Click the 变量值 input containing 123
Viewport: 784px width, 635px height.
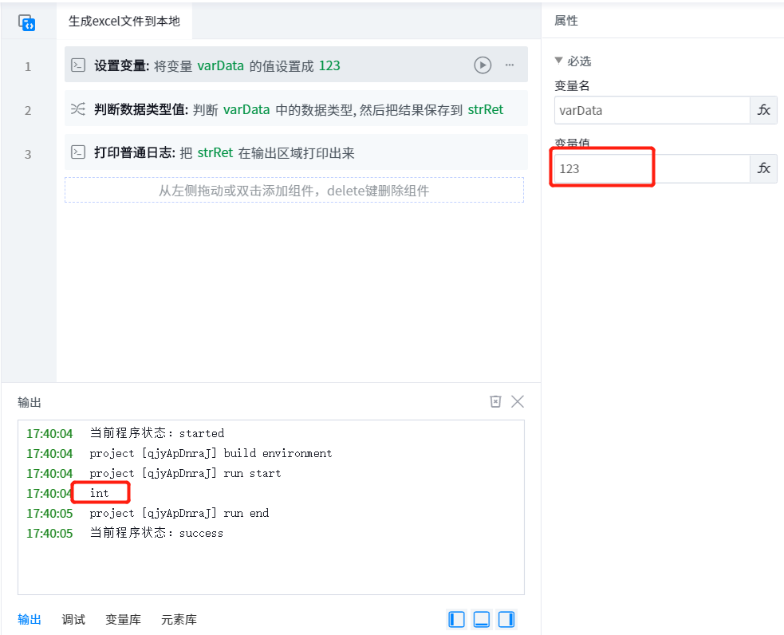click(x=650, y=168)
